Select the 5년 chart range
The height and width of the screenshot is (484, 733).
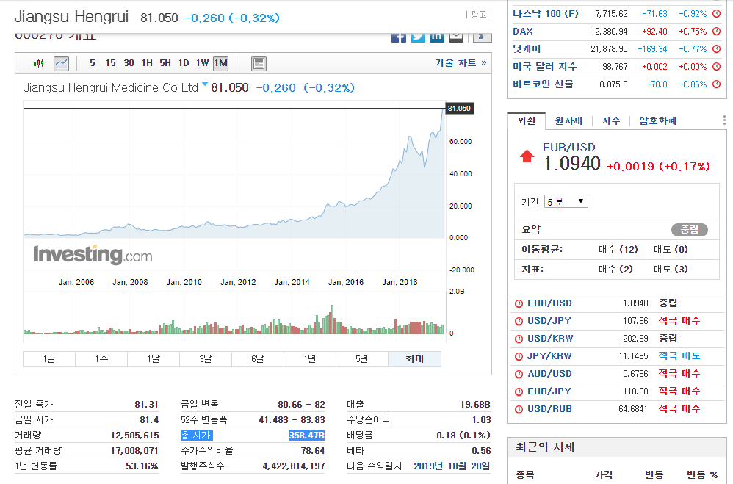[362, 358]
